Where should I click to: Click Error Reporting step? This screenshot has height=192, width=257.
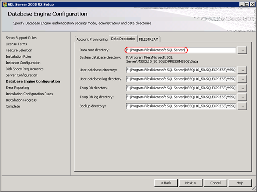tap(17, 88)
